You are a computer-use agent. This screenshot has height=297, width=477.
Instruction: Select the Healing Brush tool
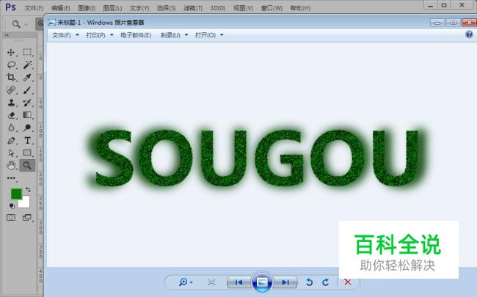point(11,90)
